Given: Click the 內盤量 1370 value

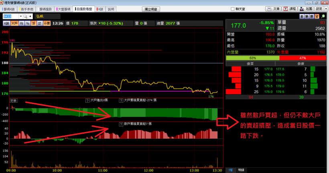Looking at the screenshot, I should point(270,52).
